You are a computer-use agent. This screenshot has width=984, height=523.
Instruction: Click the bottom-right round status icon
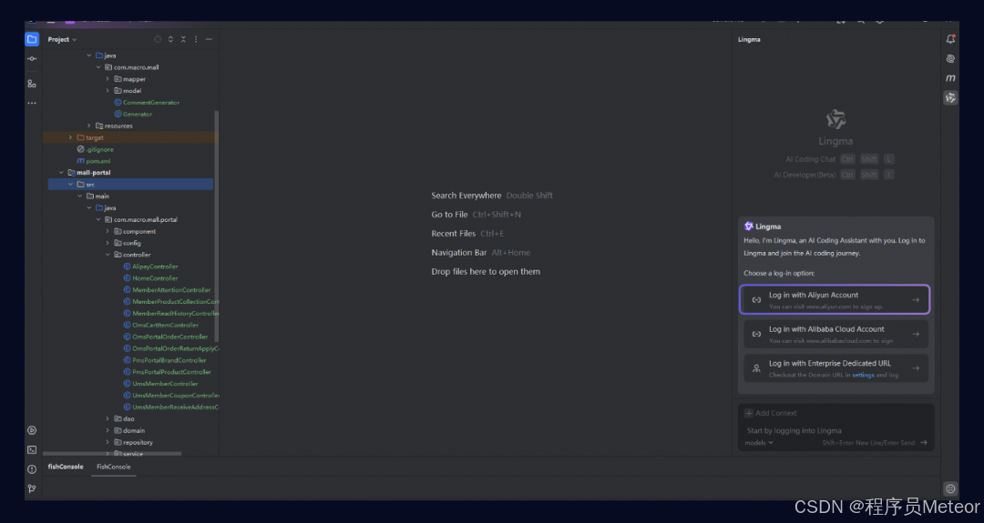[950, 488]
